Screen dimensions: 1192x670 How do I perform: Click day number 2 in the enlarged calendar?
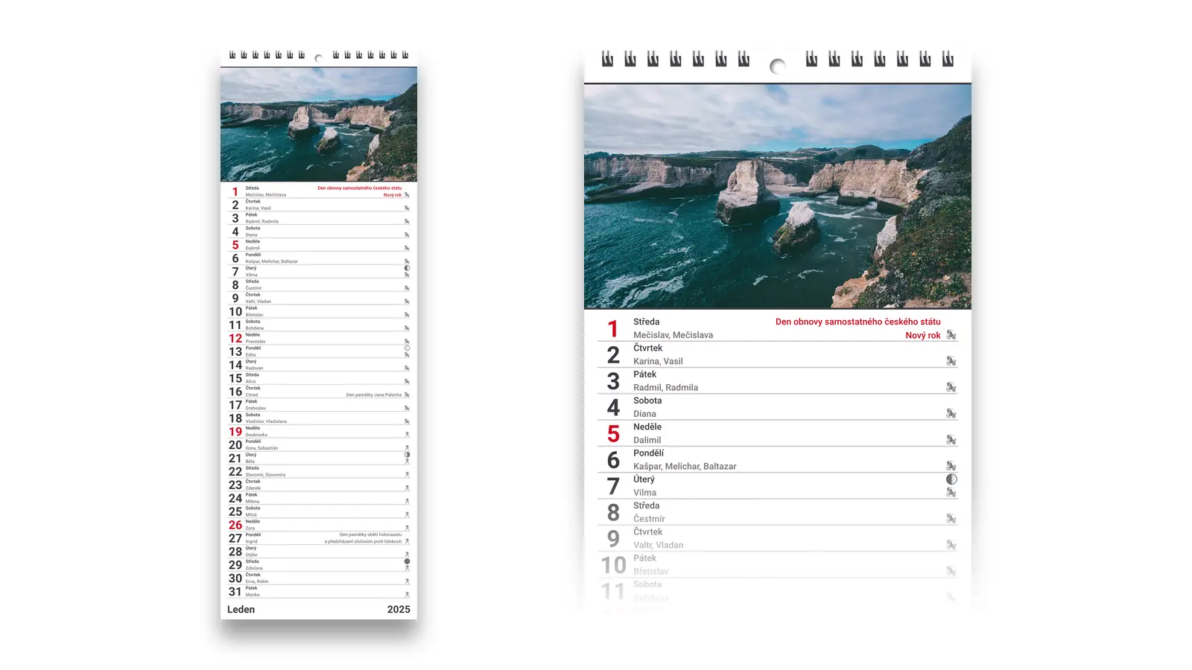[613, 355]
